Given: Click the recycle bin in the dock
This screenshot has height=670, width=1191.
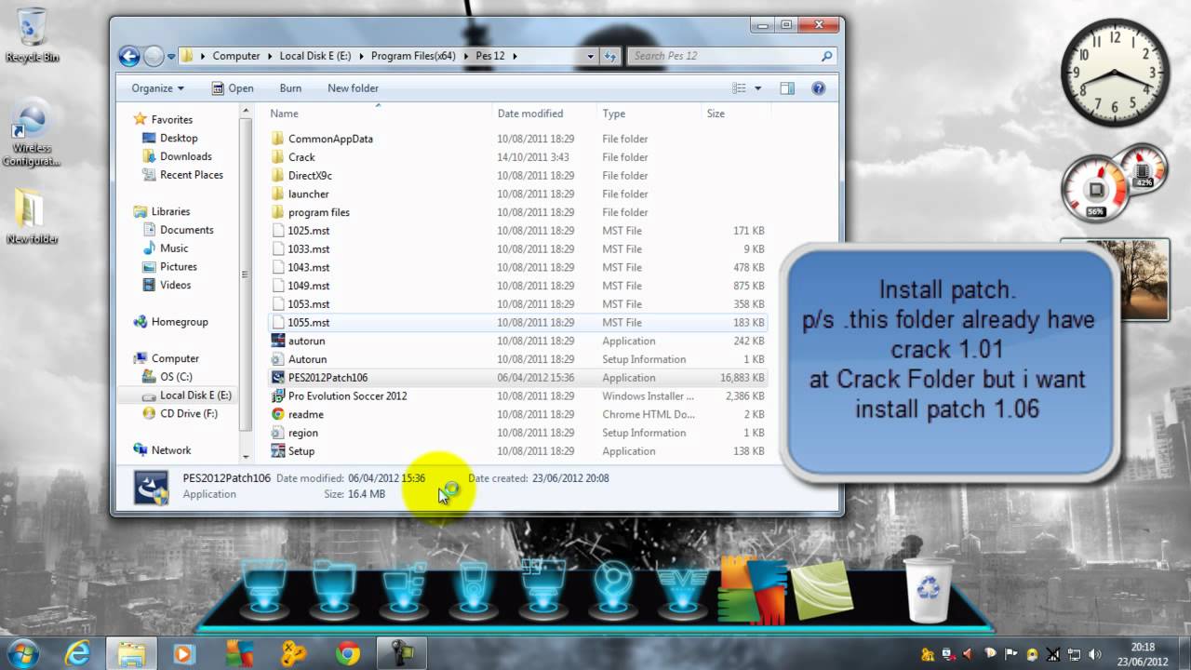Looking at the screenshot, I should point(928,590).
